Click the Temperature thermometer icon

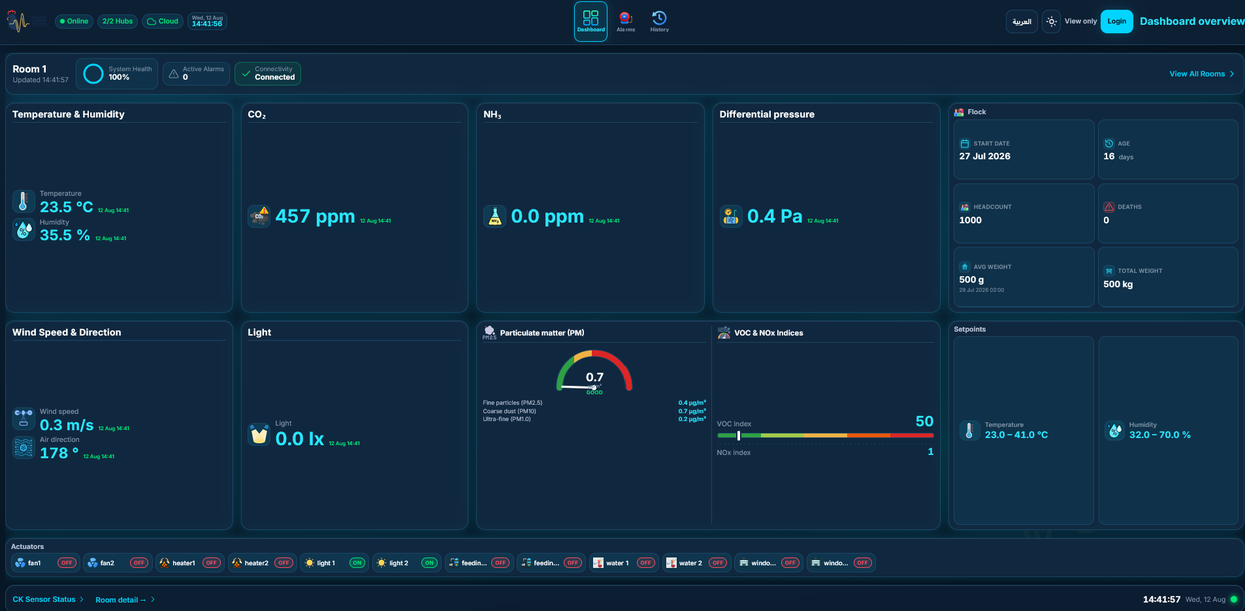click(24, 201)
